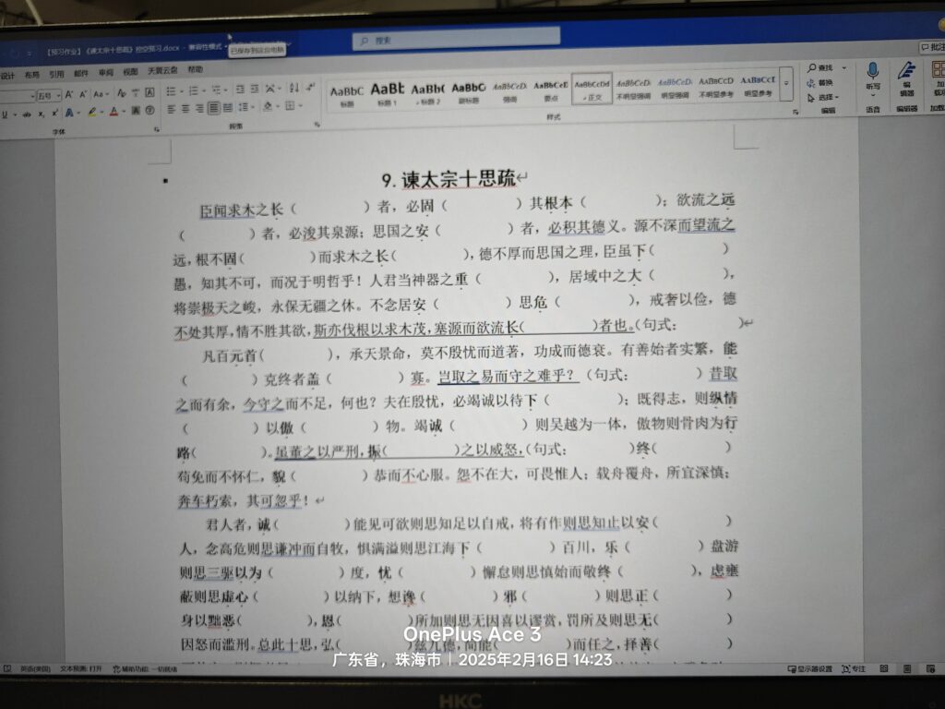This screenshot has width=945, height=709.
Task: Open the 选择 select menu
Action: pos(823,97)
